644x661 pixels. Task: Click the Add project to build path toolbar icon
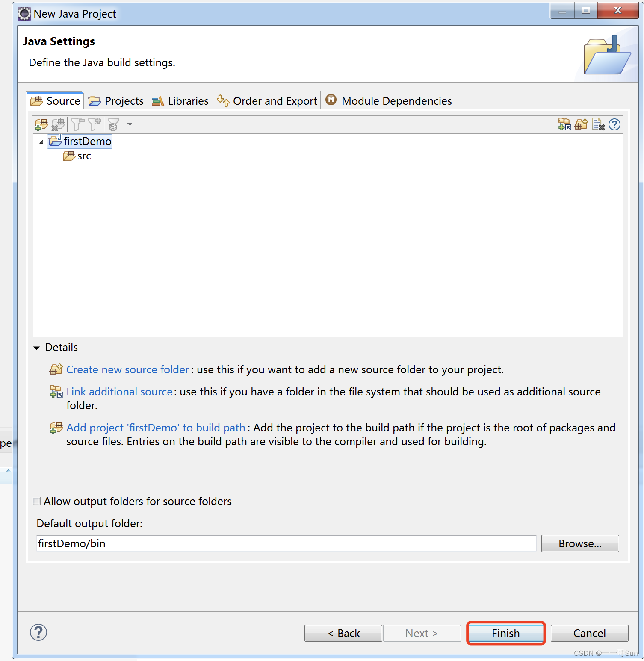point(41,125)
